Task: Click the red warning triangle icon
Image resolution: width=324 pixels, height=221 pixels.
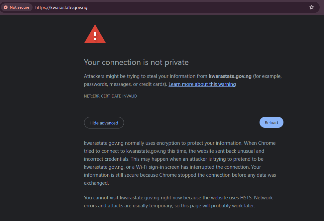Action: 95,35
